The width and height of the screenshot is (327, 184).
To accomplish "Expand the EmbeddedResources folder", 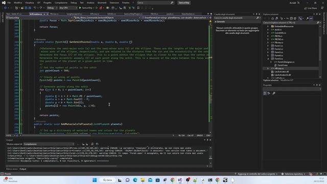I will point(268,27).
